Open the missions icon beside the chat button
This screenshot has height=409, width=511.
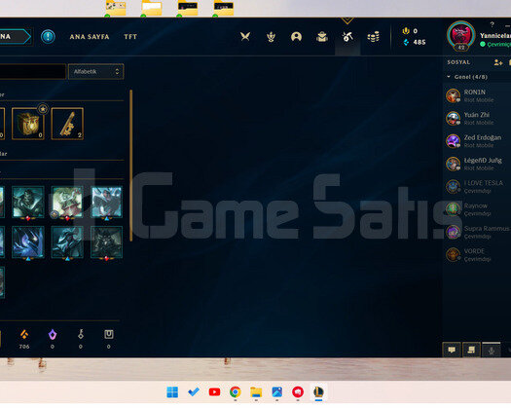coord(471,350)
